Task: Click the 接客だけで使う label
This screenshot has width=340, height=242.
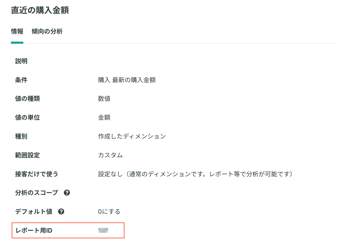Action: [37, 174]
